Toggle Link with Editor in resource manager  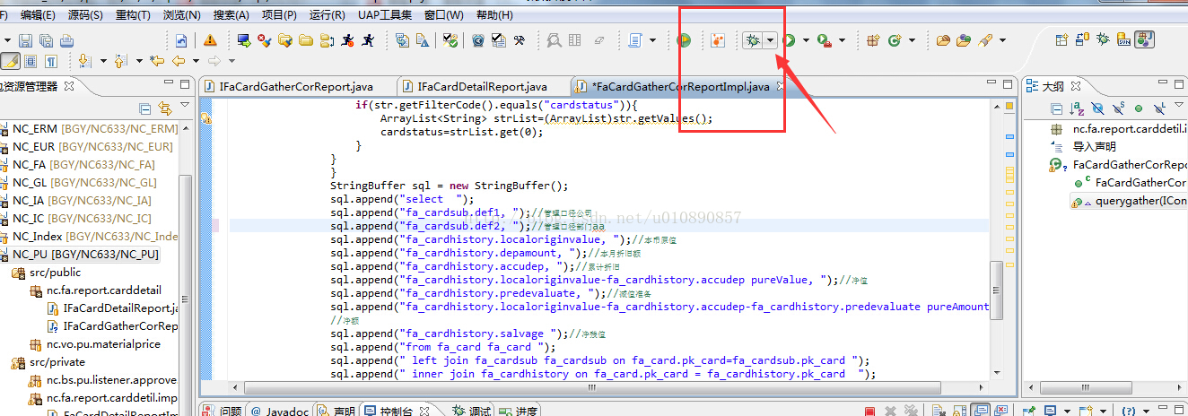(x=165, y=108)
